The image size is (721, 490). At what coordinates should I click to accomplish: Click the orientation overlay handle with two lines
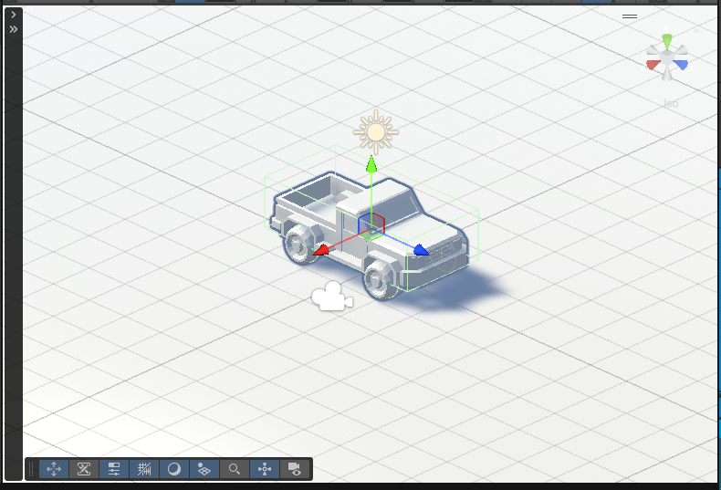click(x=630, y=16)
